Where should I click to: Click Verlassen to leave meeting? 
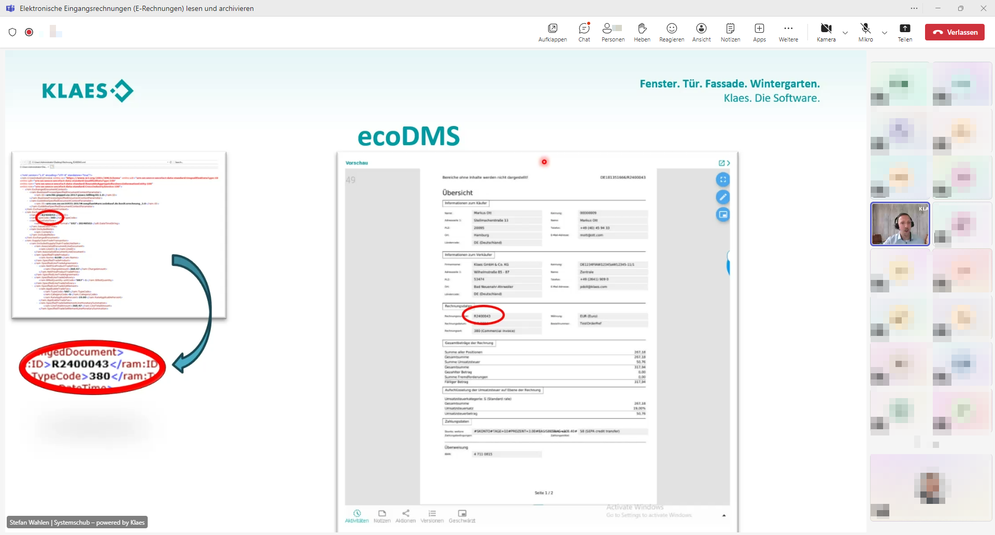(x=955, y=32)
